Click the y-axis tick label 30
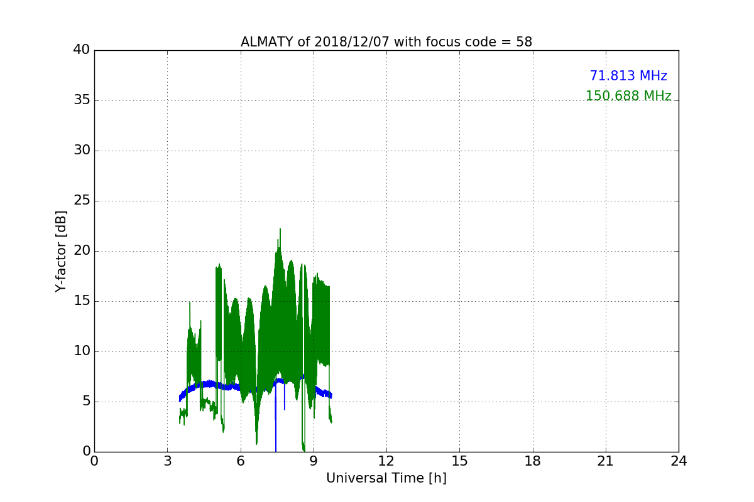 click(82, 151)
